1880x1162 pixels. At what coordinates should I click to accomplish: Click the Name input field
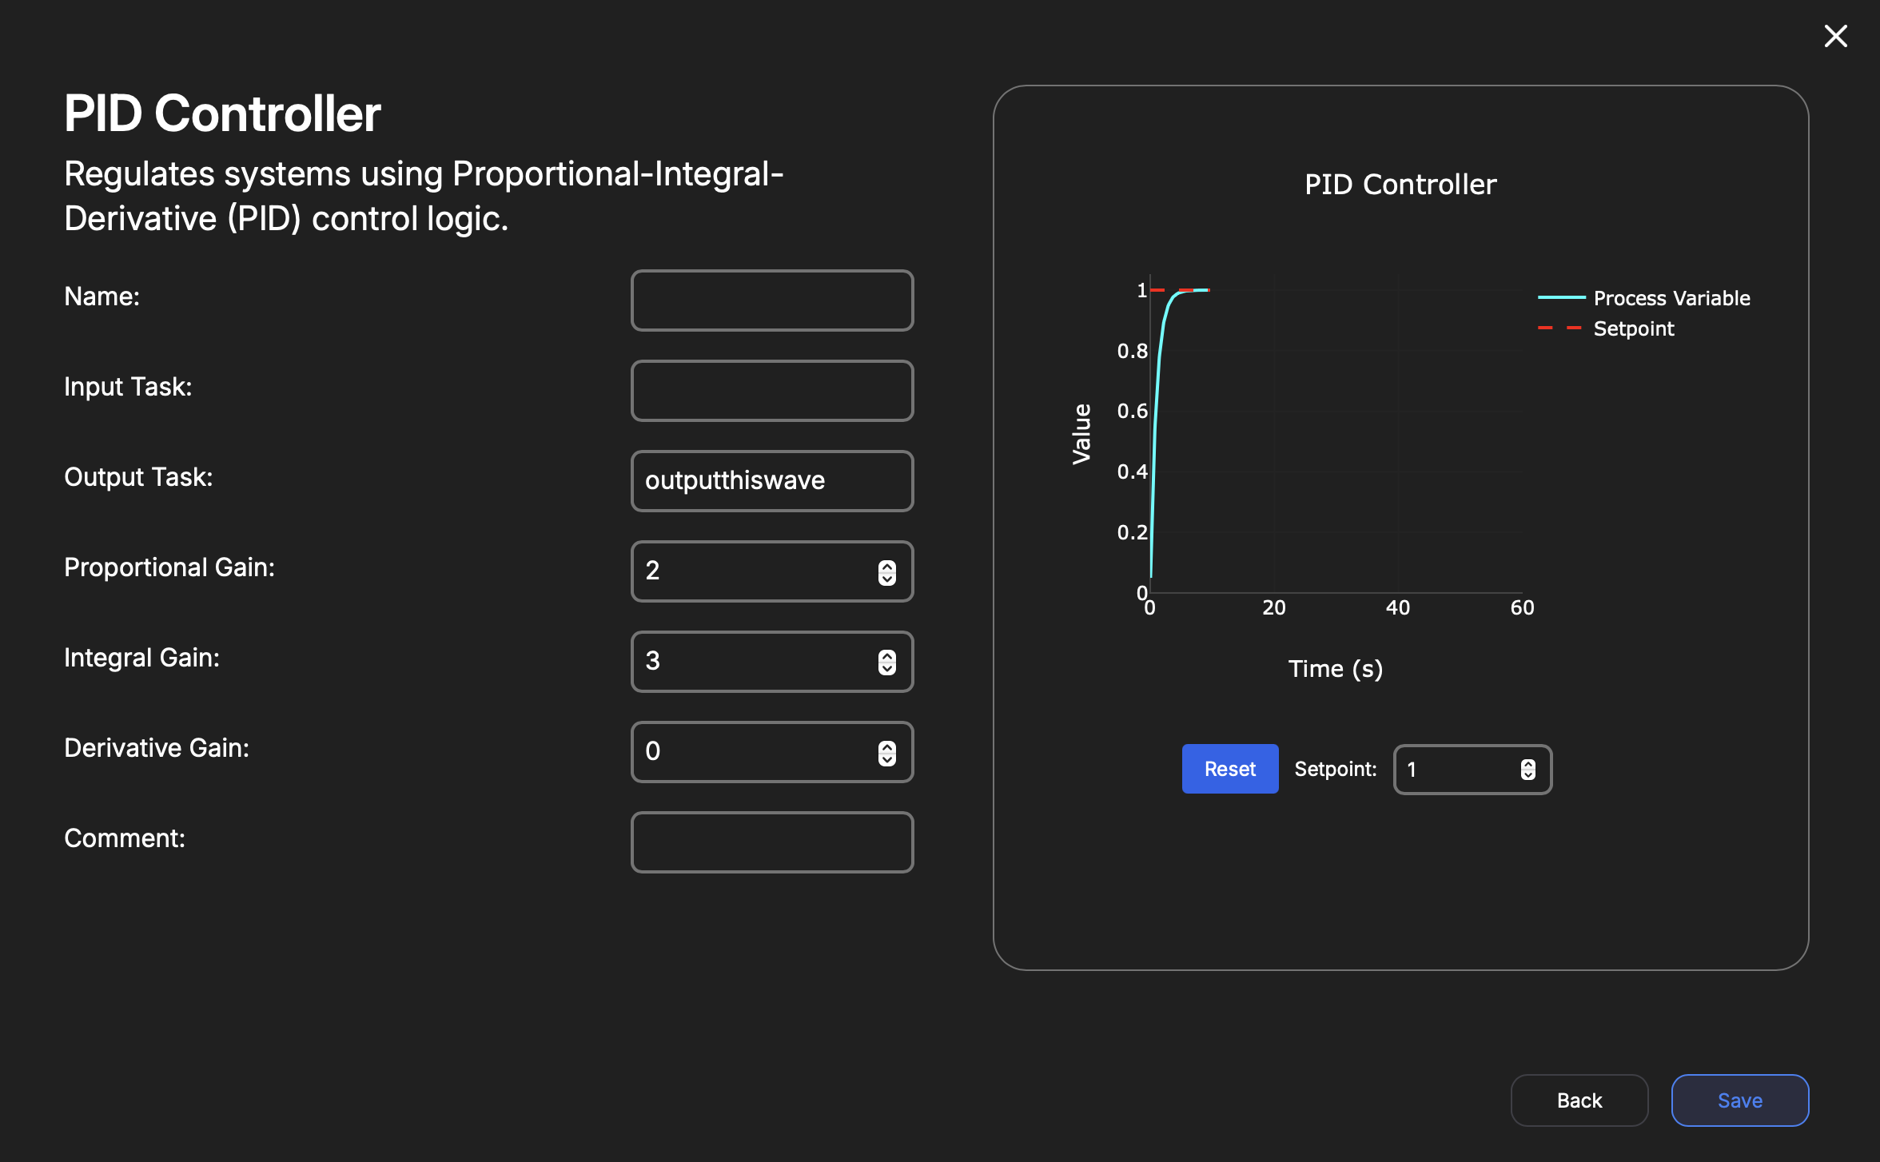(771, 300)
